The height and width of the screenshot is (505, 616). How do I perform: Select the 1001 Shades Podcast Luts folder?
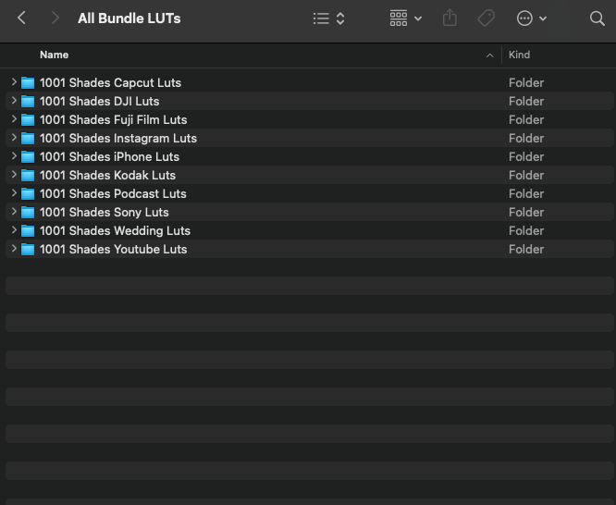(113, 193)
